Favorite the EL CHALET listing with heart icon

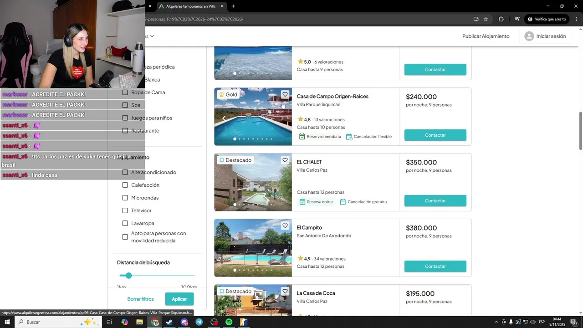(x=285, y=160)
